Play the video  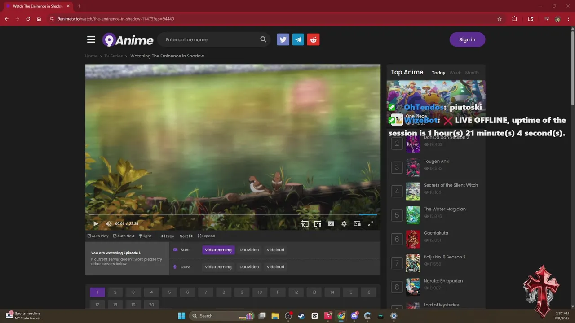96,223
